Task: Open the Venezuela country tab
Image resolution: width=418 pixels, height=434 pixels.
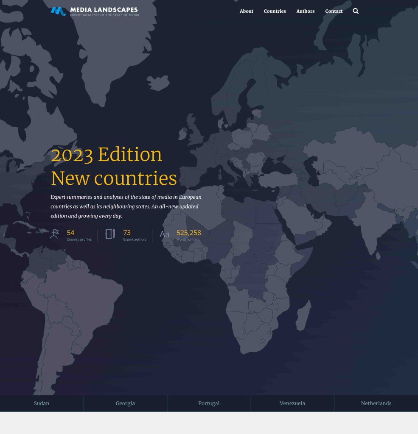Action: click(292, 403)
